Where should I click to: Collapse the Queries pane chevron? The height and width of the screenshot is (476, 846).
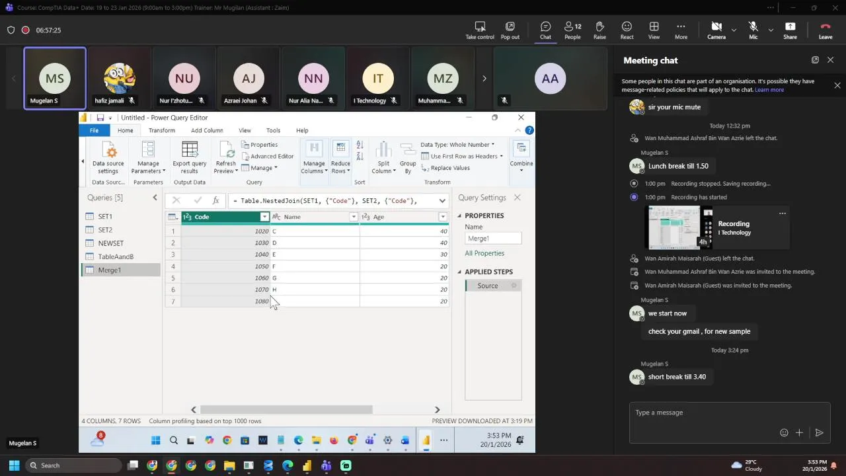pos(155,198)
